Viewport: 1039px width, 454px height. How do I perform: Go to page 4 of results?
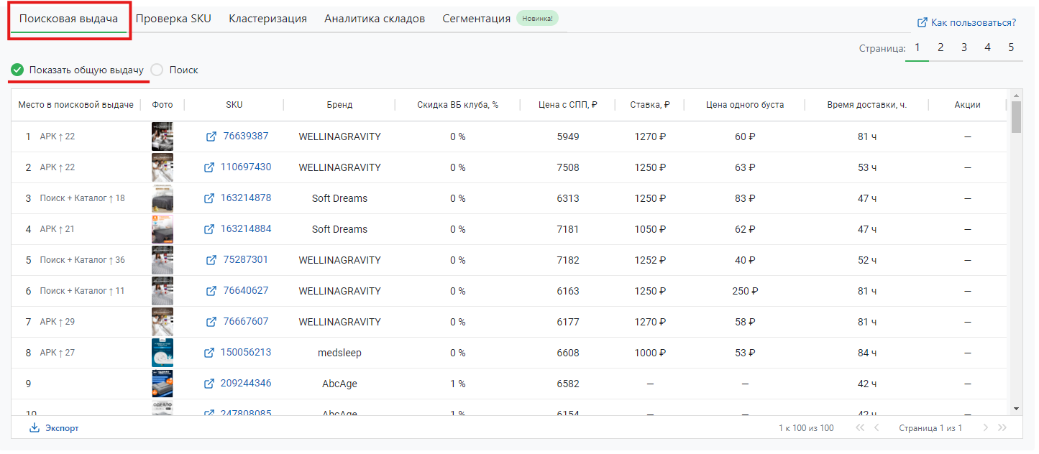pos(988,47)
